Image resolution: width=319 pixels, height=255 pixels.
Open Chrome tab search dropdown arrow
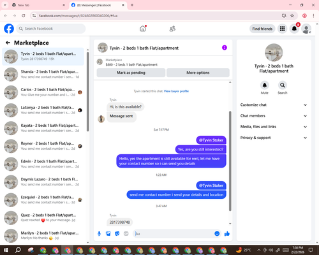(4, 5)
